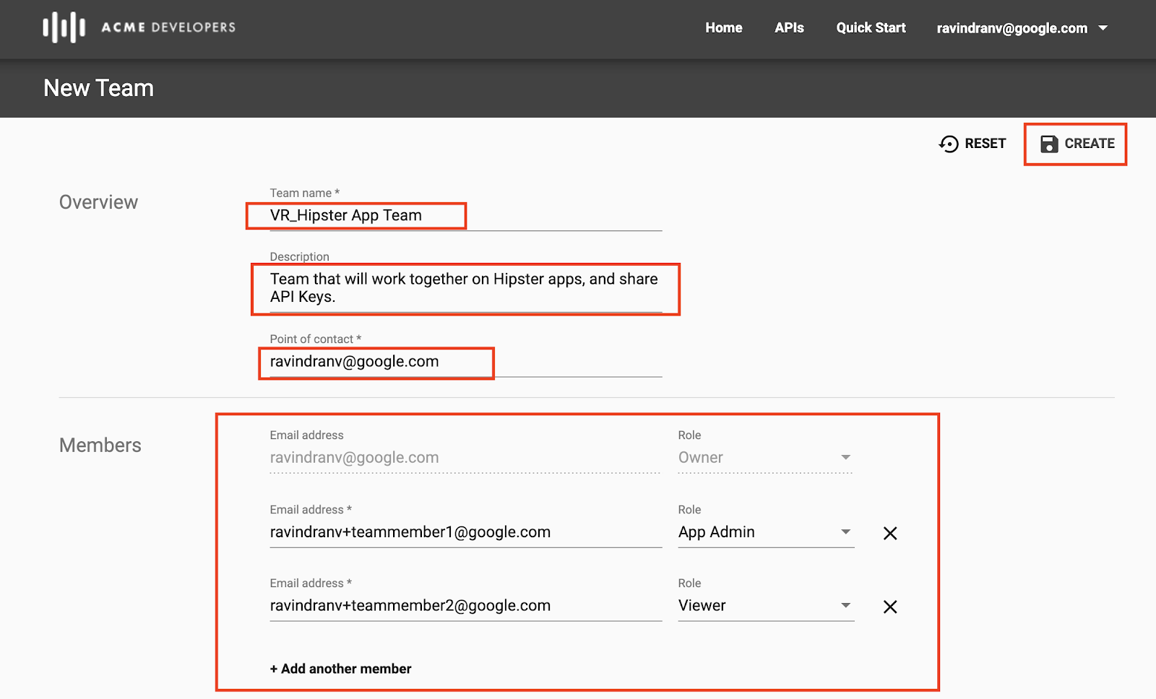Click the Acme Developers logo icon

pos(64,27)
